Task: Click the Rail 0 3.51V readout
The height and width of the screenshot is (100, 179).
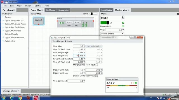Action: (69, 22)
